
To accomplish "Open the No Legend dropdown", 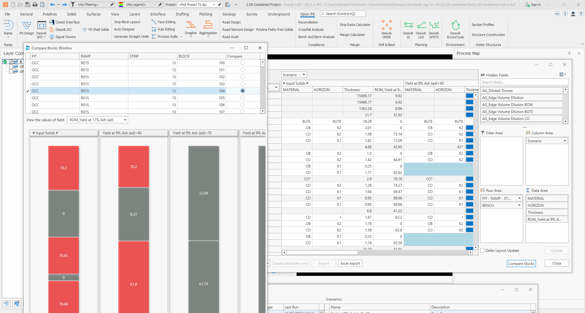I will tap(155, 5).
